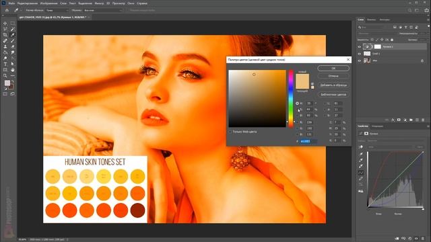The image size is (431, 242).
Task: Select the Path Selection tool
Action: tap(13, 64)
